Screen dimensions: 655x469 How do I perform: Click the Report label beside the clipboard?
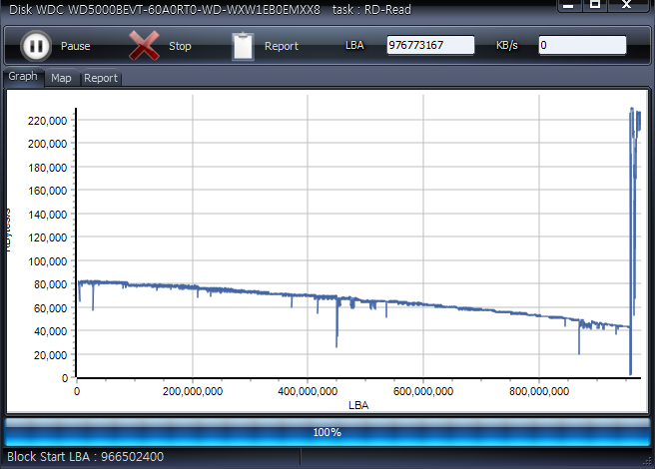click(x=281, y=46)
